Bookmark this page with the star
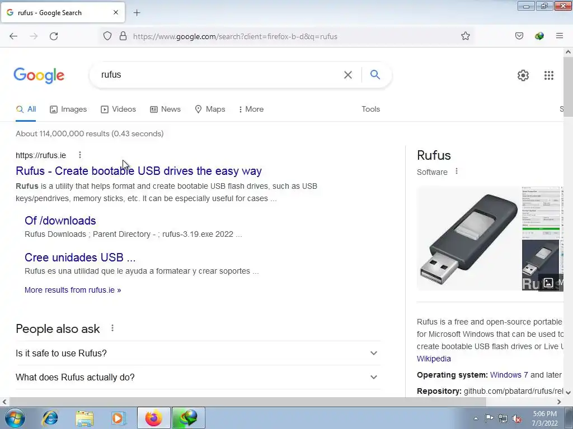The width and height of the screenshot is (573, 429). [465, 36]
